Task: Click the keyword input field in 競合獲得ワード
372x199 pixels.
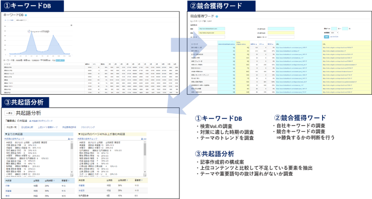Action: pyautogui.click(x=211, y=37)
